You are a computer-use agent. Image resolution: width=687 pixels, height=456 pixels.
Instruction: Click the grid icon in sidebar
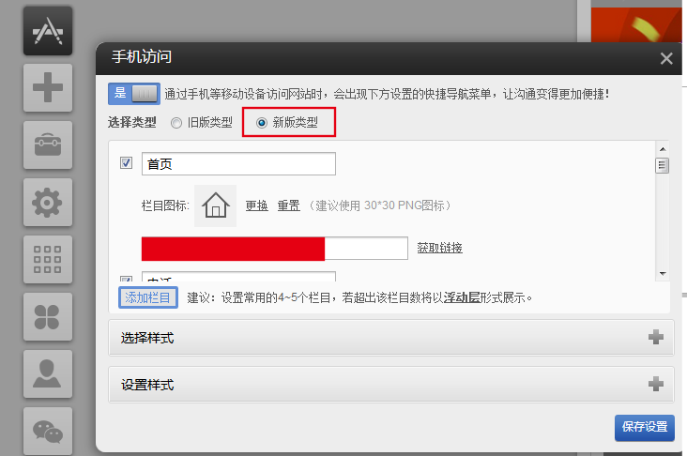point(47,258)
